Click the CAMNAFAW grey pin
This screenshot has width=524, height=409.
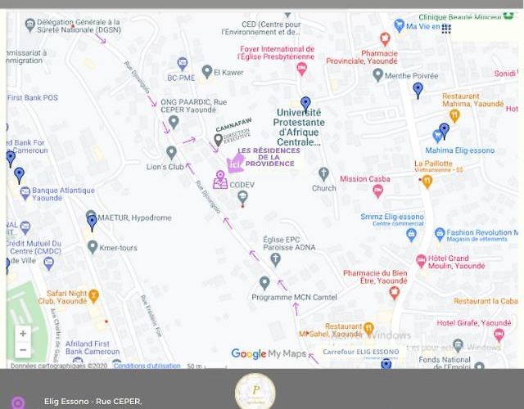(x=219, y=140)
